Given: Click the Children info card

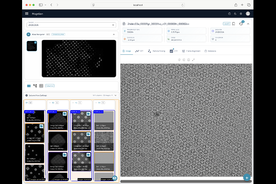Looking at the screenshot, I should (x=230, y=39).
